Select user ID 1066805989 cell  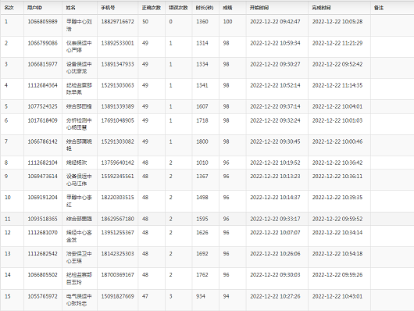(x=42, y=22)
